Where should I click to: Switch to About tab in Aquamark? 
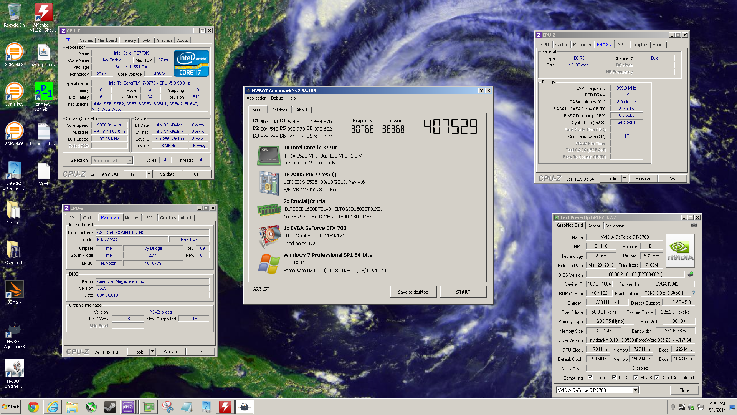click(302, 110)
